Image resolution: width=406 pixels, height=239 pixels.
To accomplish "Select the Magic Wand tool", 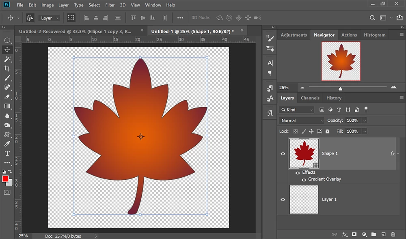I will click(x=7, y=59).
